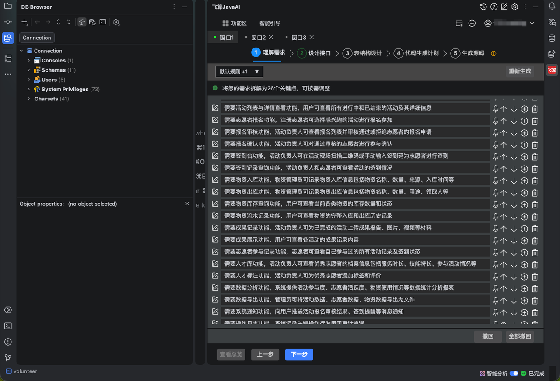560x381 pixels.
Task: Select the 窗口1 tab
Action: point(224,38)
